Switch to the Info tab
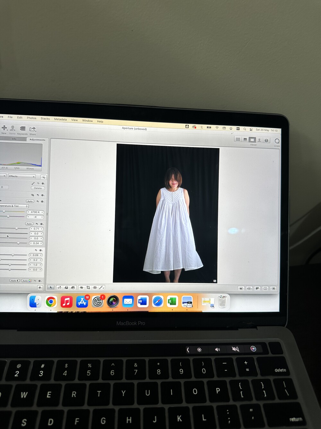Viewport: 321px width, 429px height. pos(14,139)
